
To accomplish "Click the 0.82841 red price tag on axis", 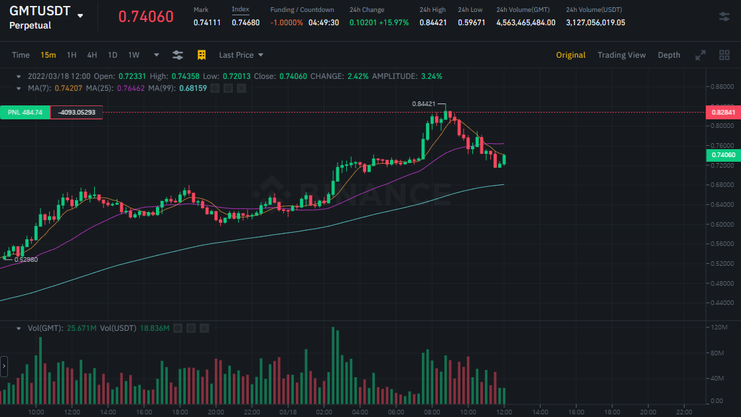I will (x=723, y=113).
